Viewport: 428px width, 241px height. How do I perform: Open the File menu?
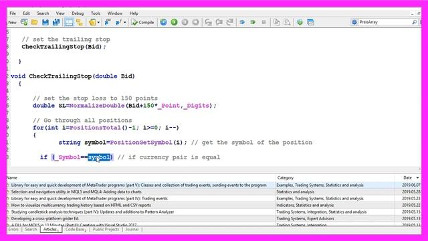tap(13, 13)
